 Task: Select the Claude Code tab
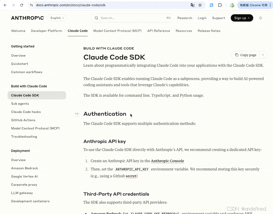78,31
